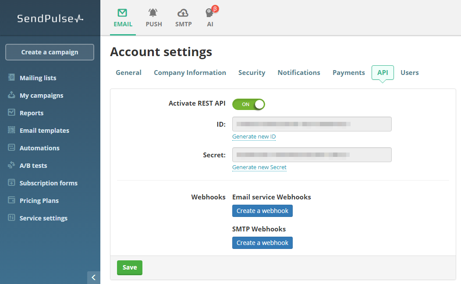This screenshot has width=461, height=284.
Task: Click the My campaigns sidebar icon
Action: [11, 95]
